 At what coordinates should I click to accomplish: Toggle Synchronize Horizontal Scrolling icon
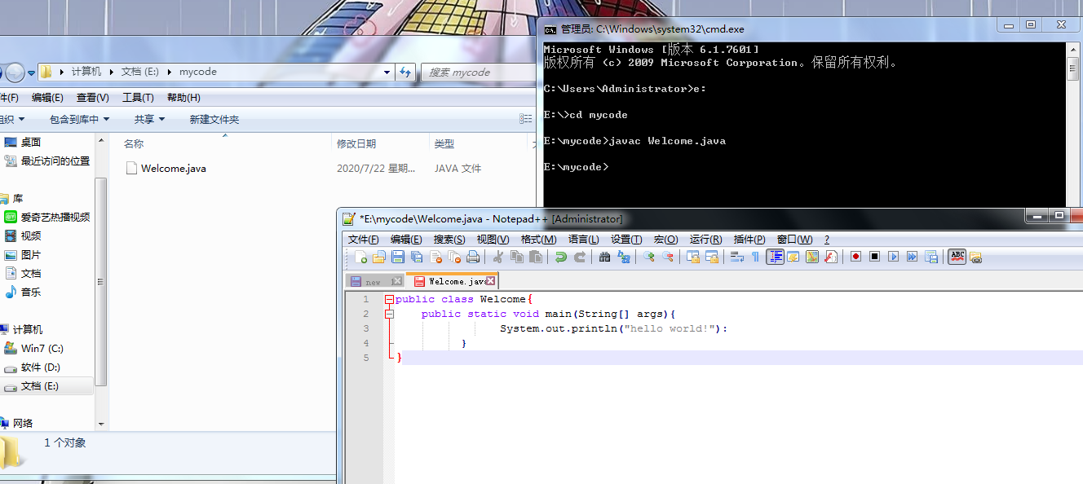click(x=712, y=257)
